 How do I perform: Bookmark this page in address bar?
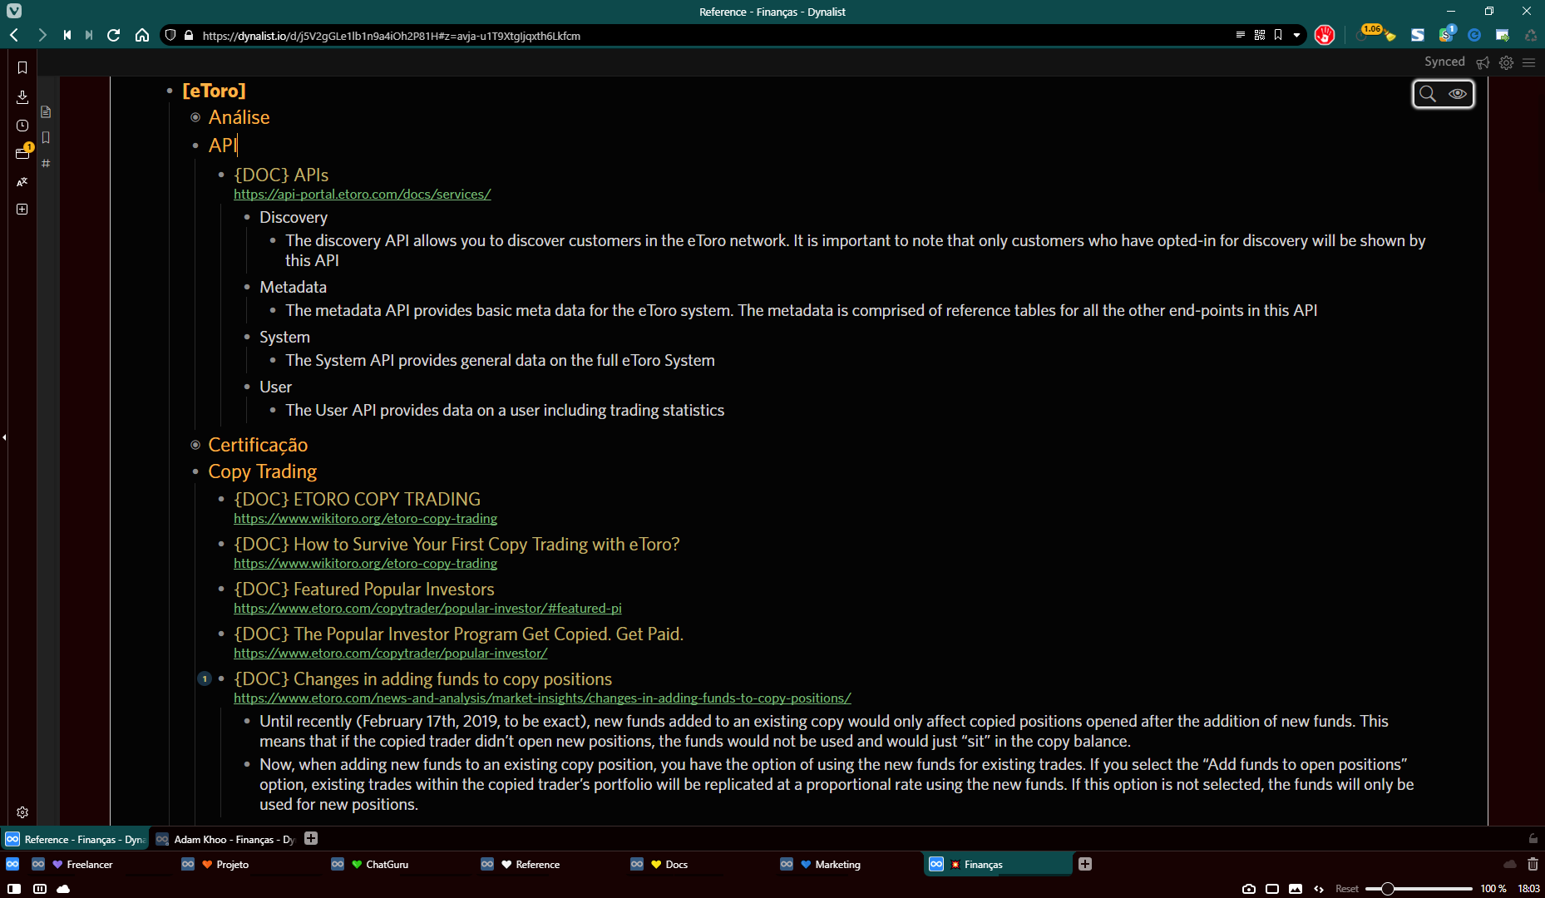pos(1278,35)
